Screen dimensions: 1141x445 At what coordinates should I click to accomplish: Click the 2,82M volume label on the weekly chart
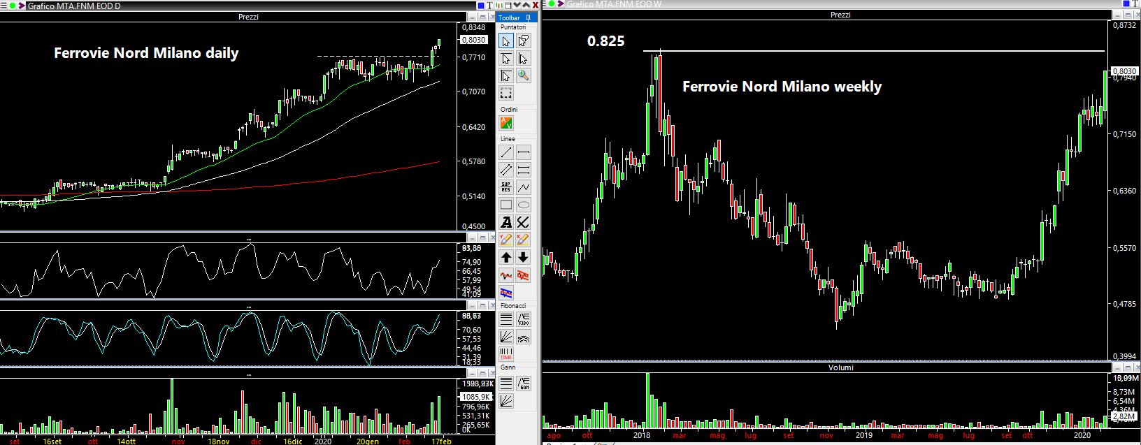pos(1123,416)
